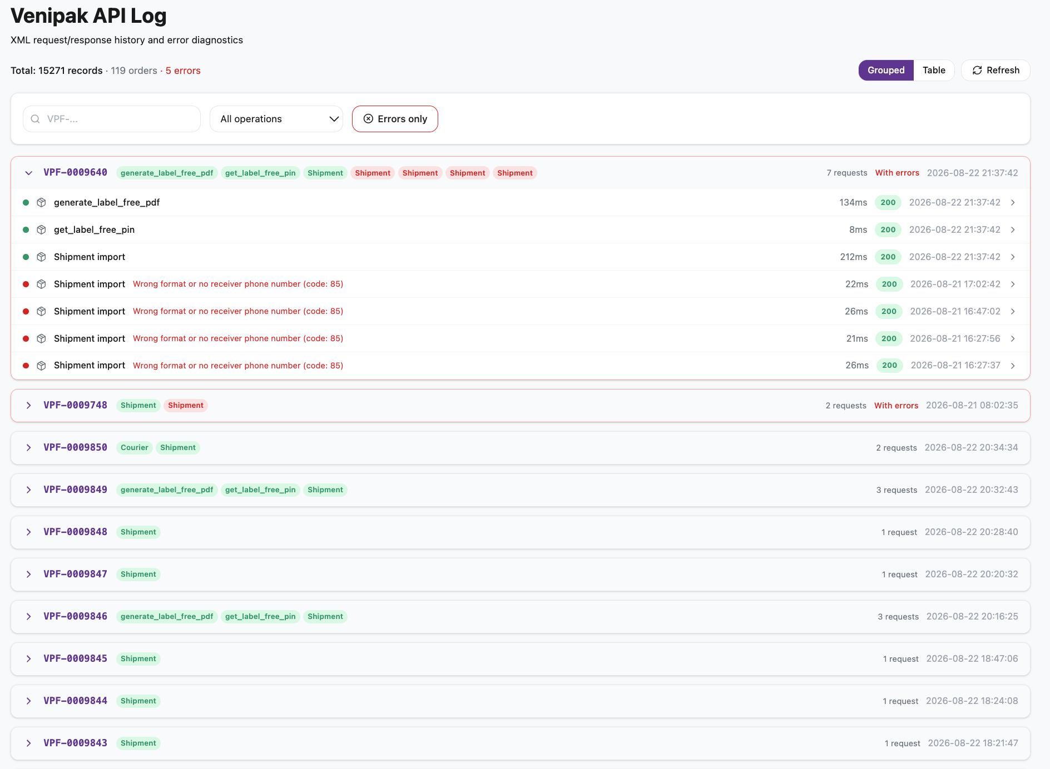The width and height of the screenshot is (1050, 769).
Task: Expand the VPF-0009748 order group
Action: [28, 406]
